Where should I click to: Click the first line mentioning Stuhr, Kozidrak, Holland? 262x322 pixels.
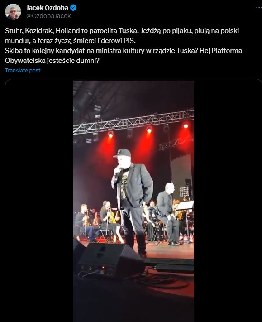click(x=122, y=31)
